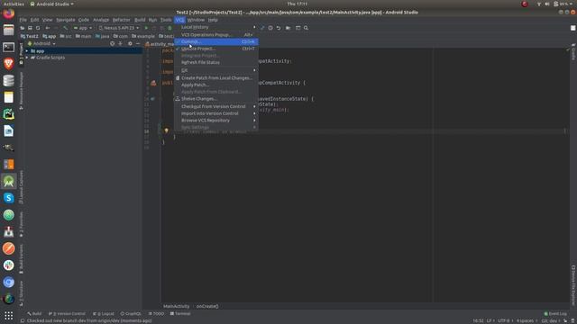Choose VCS Operations Popup entry
Viewport: 577px width, 324px height.
[x=216, y=34]
